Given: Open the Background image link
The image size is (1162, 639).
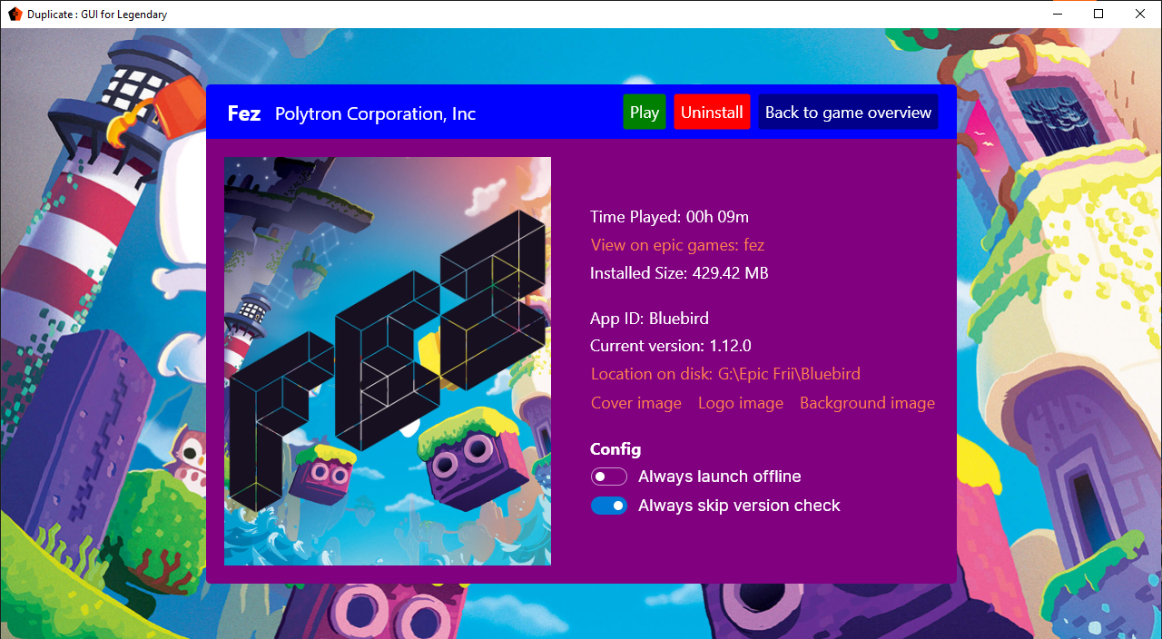Looking at the screenshot, I should pos(867,403).
